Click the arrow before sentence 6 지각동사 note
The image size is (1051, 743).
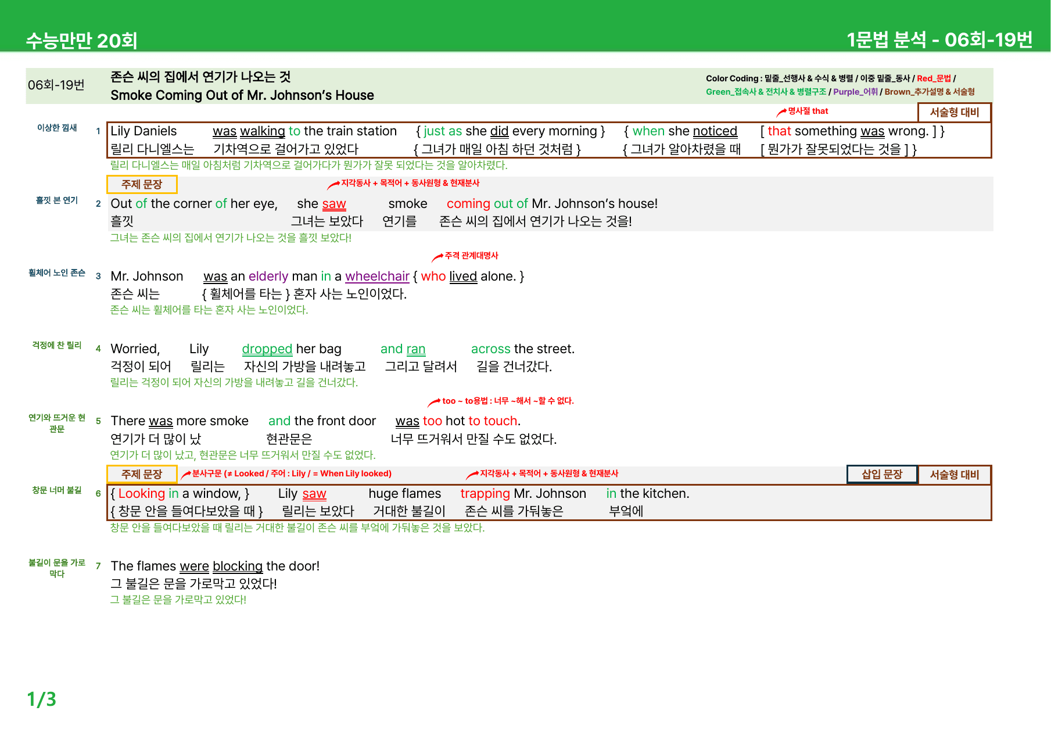pos(472,475)
